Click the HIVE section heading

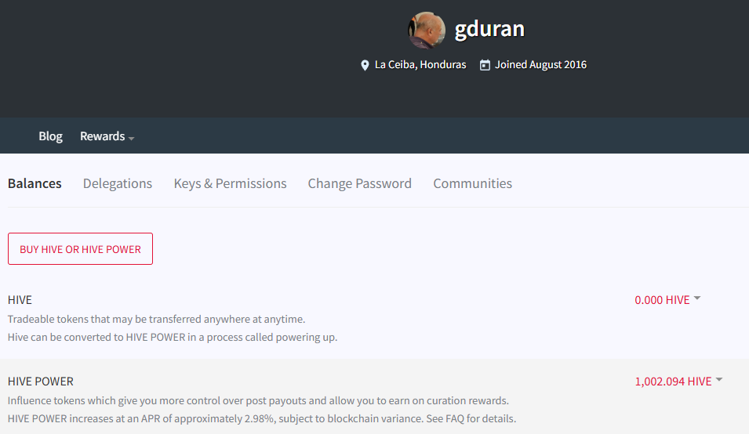tap(20, 299)
